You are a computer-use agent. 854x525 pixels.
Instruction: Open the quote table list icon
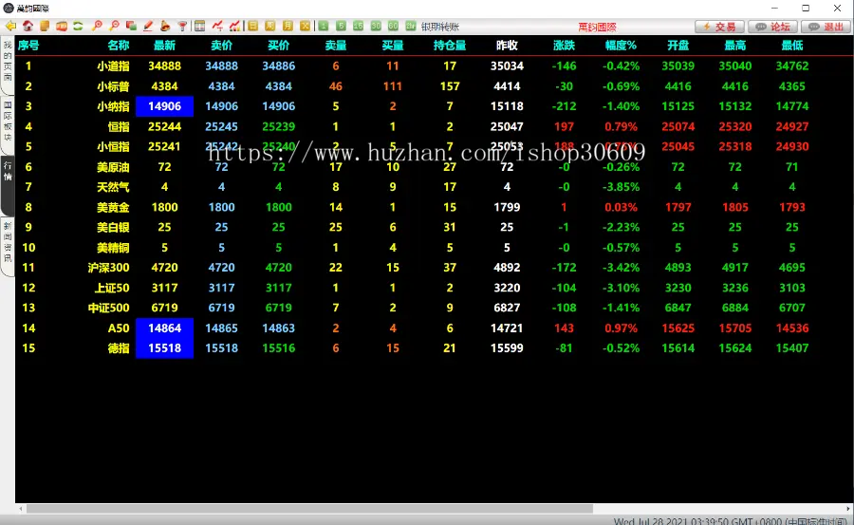(x=199, y=26)
